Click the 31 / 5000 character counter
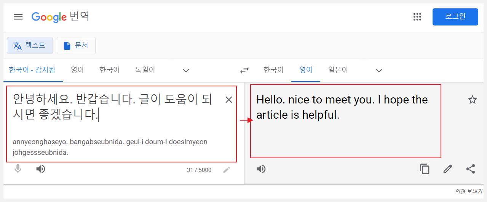This screenshot has width=487, height=202. pyautogui.click(x=199, y=170)
